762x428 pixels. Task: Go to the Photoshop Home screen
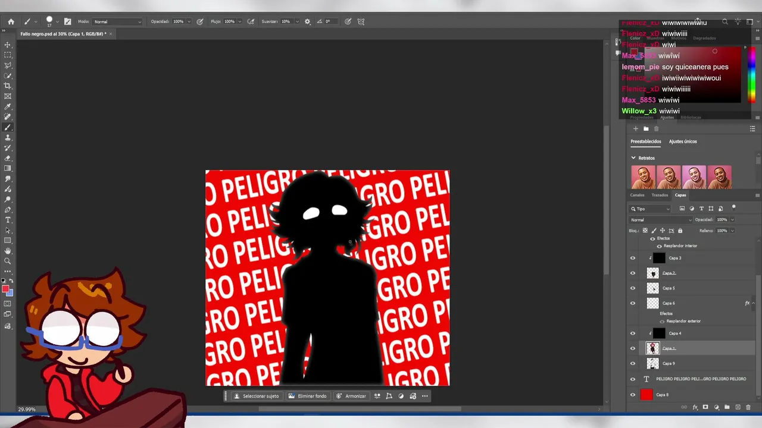11,21
